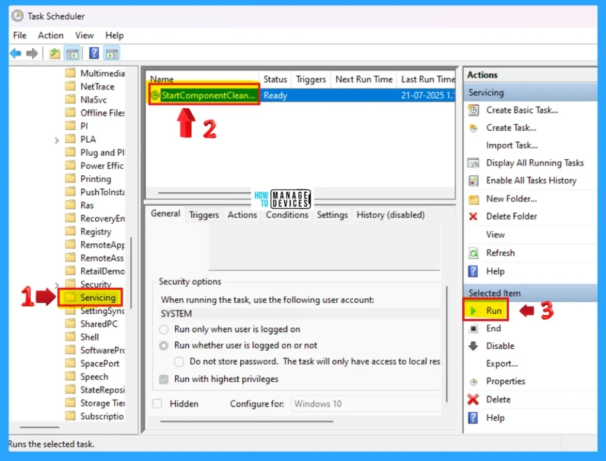
Task: Open the Action menu
Action: tap(51, 36)
